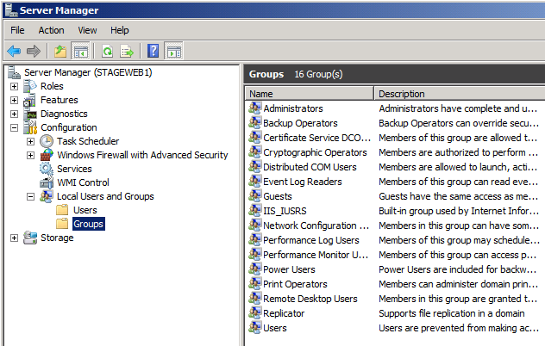Screen dimensions: 545x346
Task: Open the Action menu
Action: (x=51, y=30)
